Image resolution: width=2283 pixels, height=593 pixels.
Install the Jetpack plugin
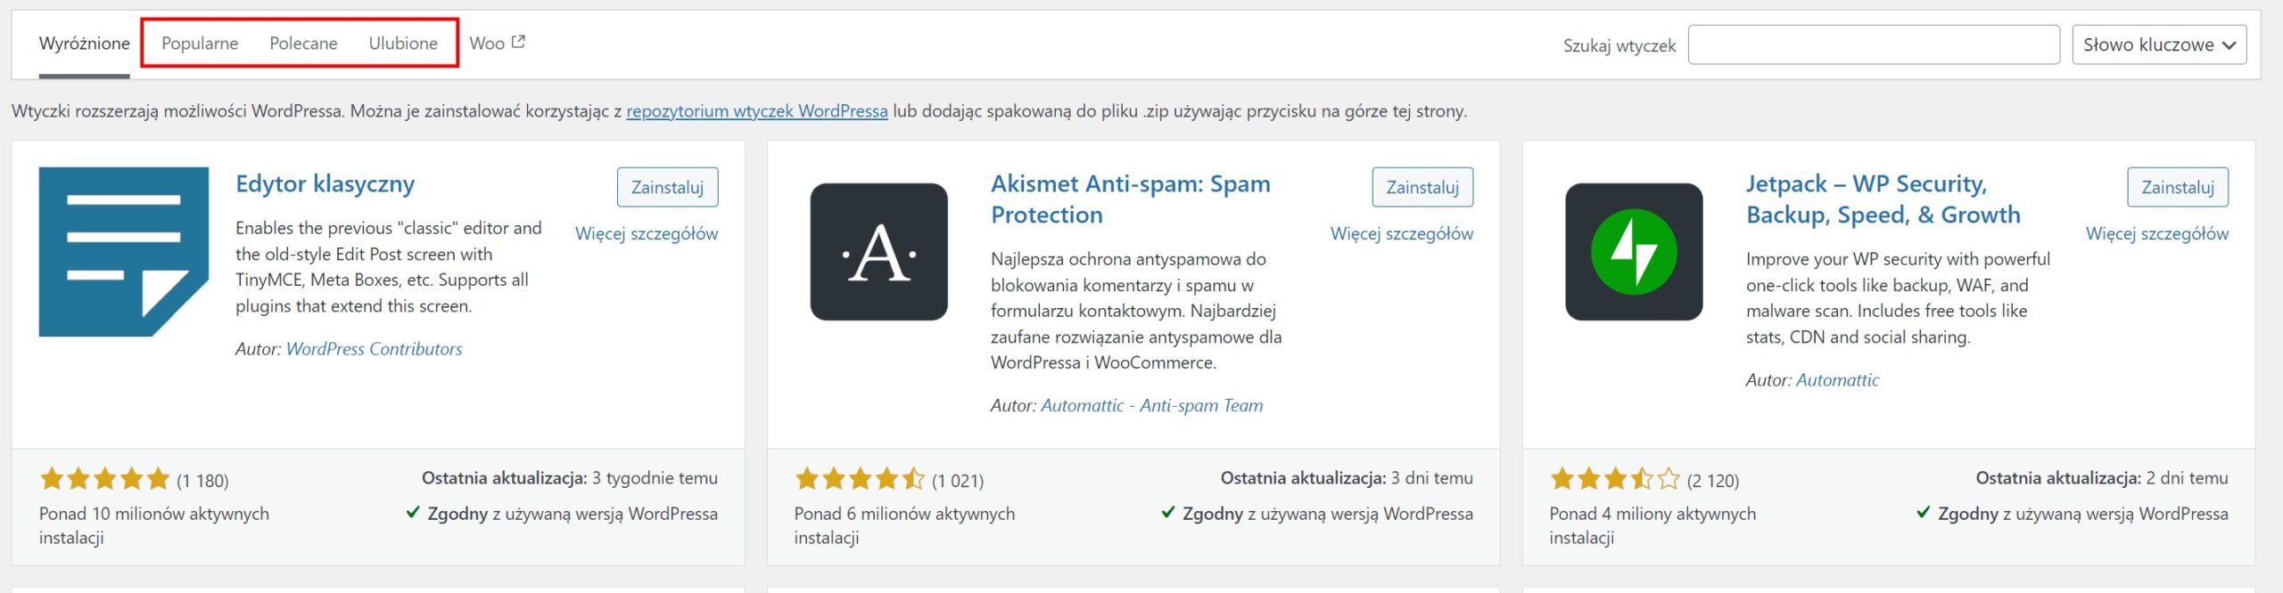(2178, 187)
